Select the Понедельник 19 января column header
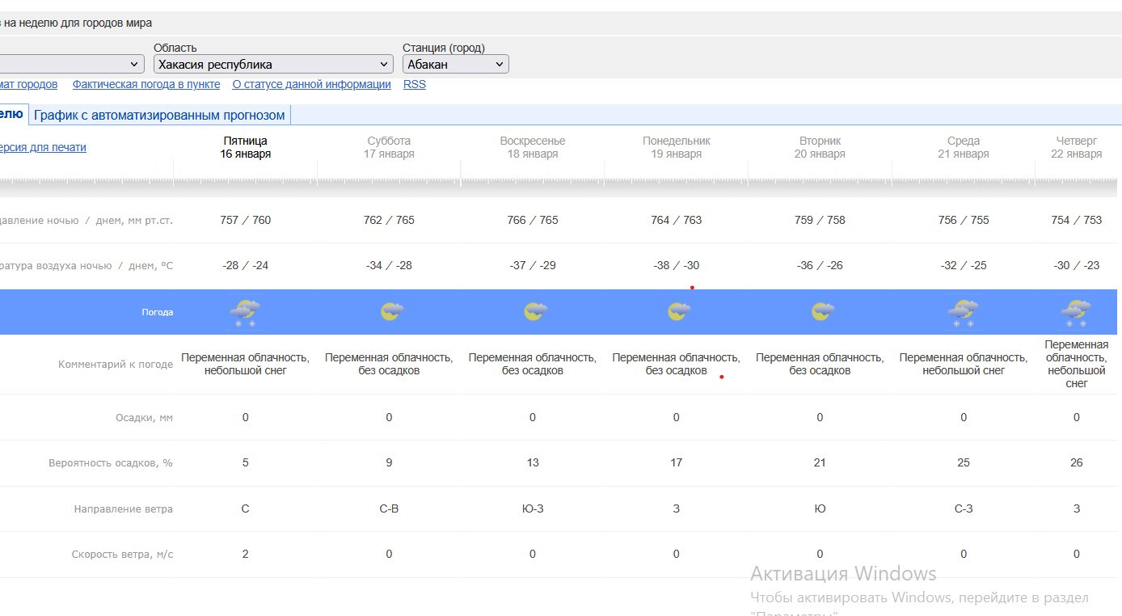Screen dimensions: 1122x616 point(676,147)
